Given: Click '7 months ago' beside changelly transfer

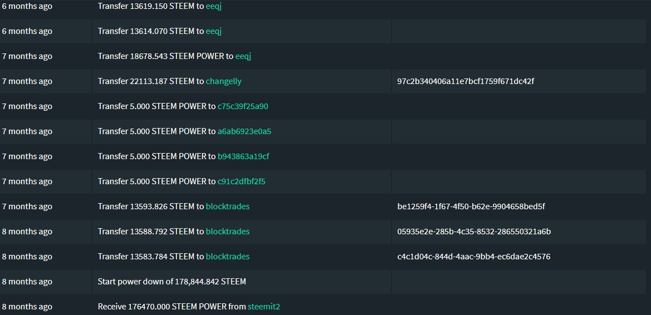Looking at the screenshot, I should 27,81.
